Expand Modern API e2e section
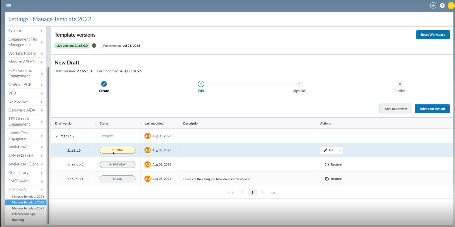 coord(26,62)
